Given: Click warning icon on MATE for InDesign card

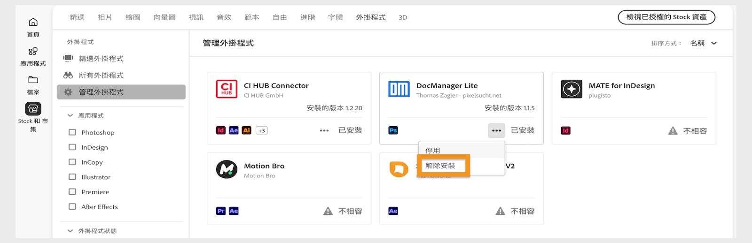Looking at the screenshot, I should tap(673, 130).
